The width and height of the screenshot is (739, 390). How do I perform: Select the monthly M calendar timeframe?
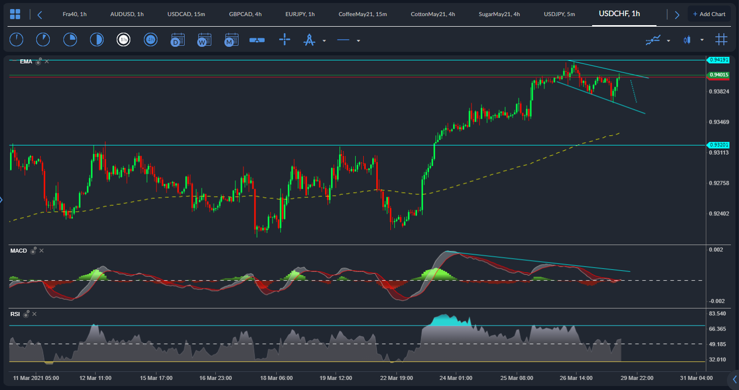coord(231,40)
